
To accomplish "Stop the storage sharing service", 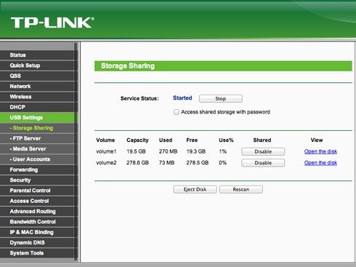I will pos(221,99).
